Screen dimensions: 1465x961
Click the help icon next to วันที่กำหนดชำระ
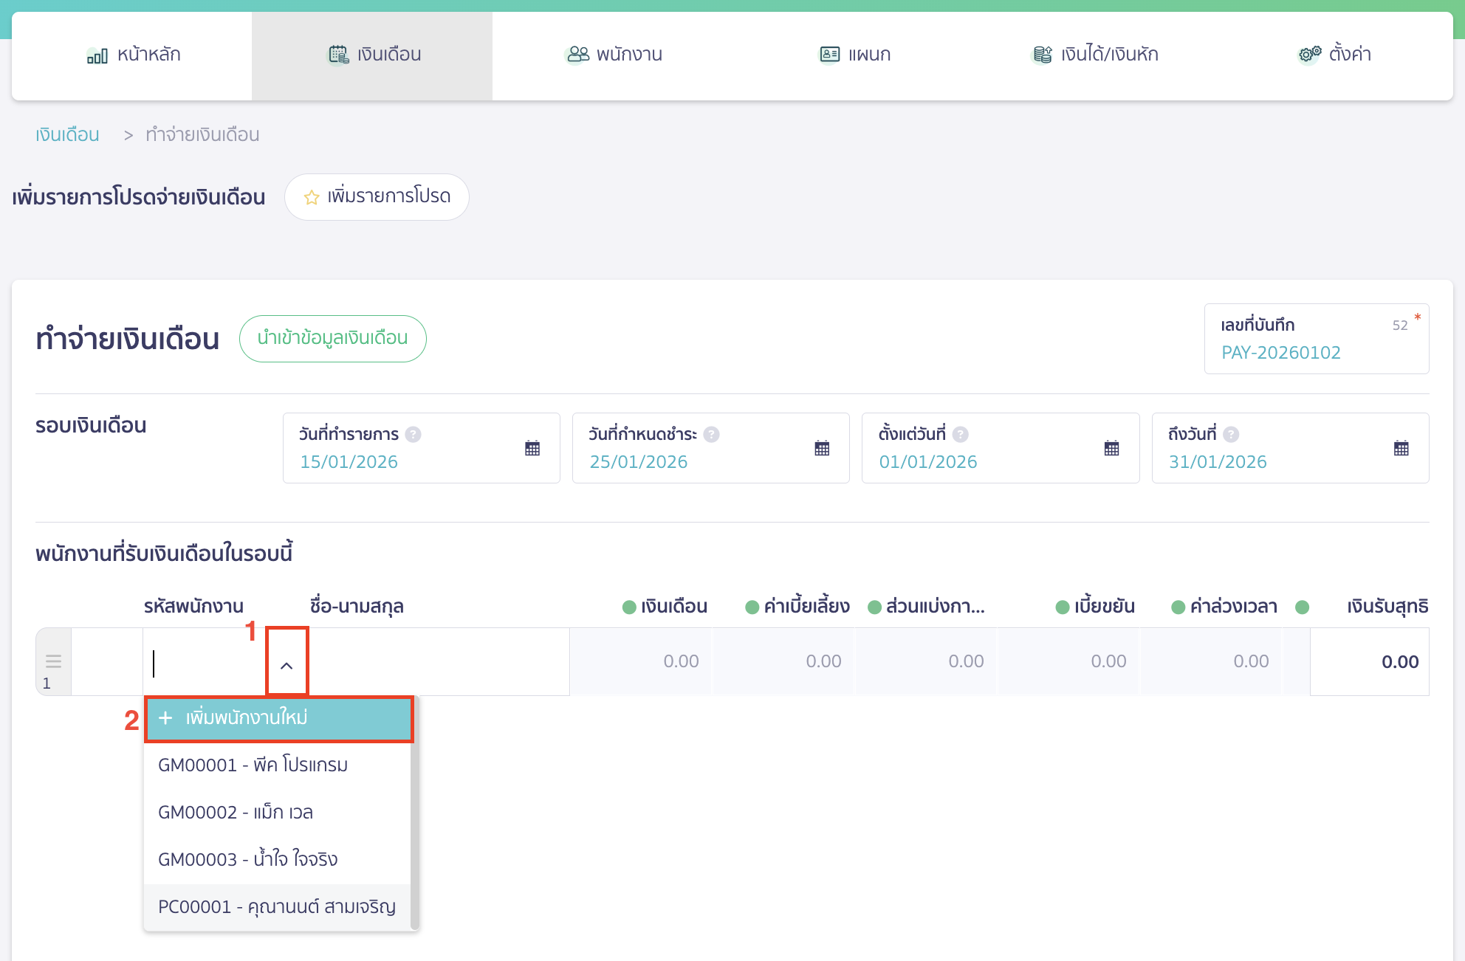711,435
